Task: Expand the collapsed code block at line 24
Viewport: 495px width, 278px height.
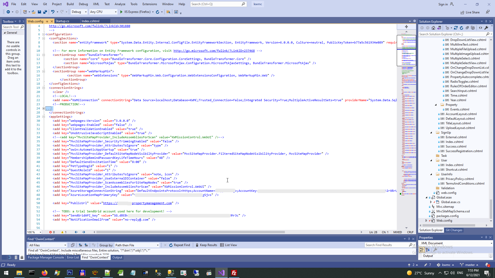Action: pyautogui.click(x=44, y=108)
